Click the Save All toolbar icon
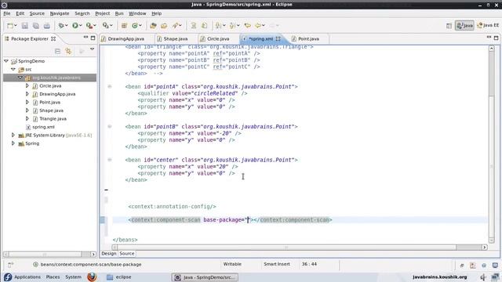The width and height of the screenshot is (502, 282). point(36,26)
